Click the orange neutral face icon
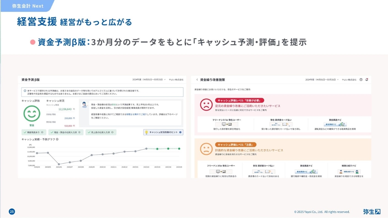The width and height of the screenshot is (388, 218). click(206, 149)
